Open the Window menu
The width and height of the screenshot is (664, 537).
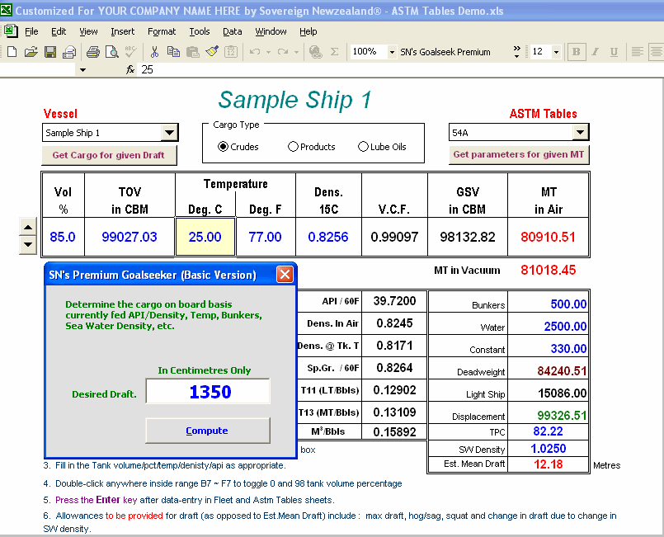click(x=271, y=31)
